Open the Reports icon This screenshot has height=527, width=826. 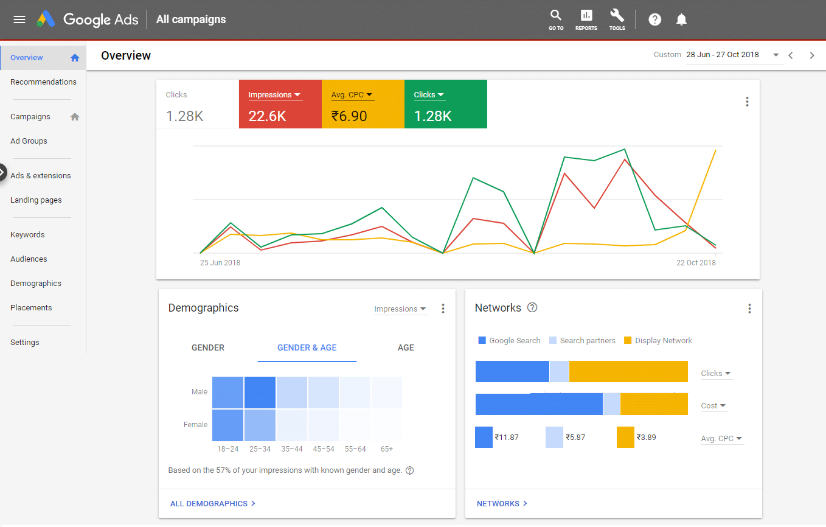click(586, 19)
